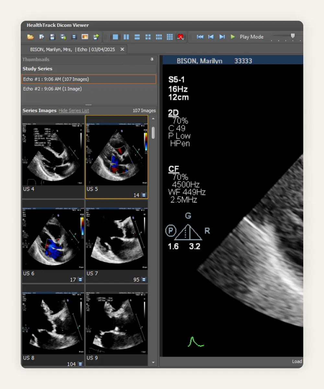Start cine playback with green play

click(x=233, y=37)
